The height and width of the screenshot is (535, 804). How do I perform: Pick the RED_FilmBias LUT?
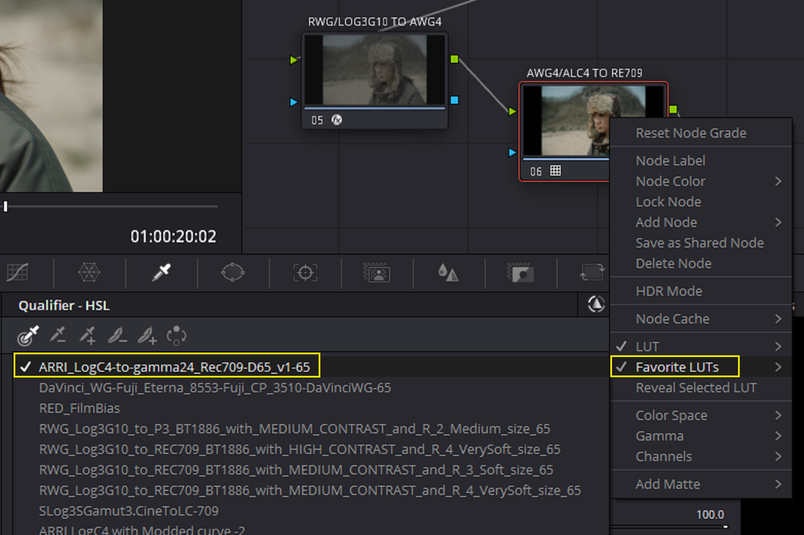[80, 408]
